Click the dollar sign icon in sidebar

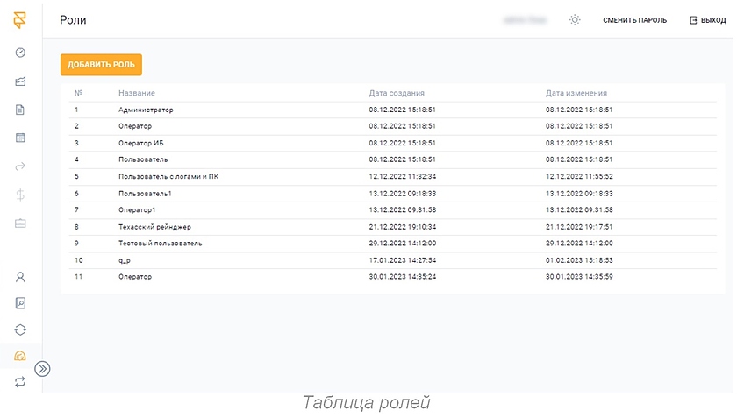pos(20,195)
